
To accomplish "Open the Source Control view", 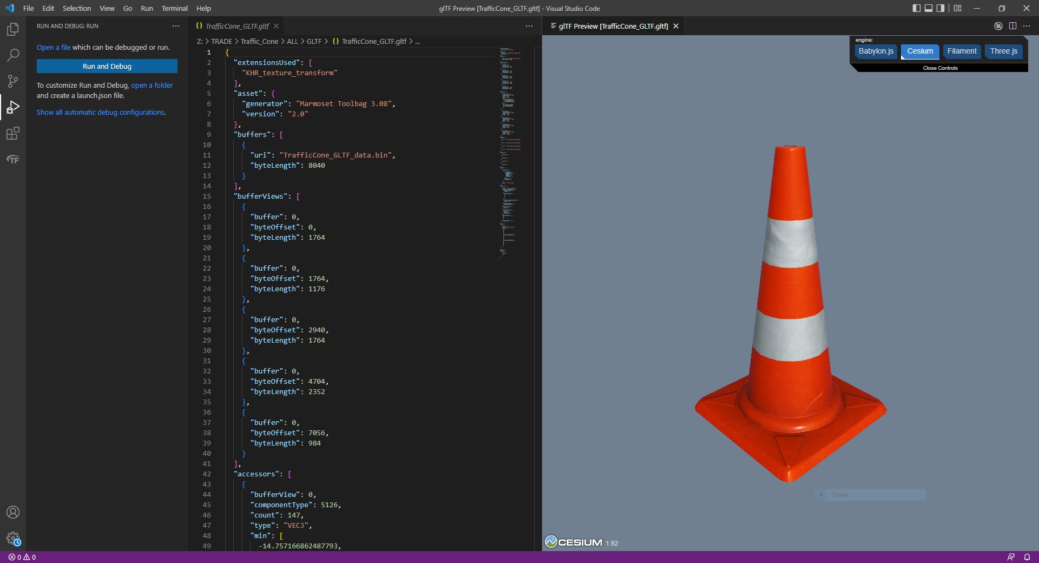I will pos(13,81).
